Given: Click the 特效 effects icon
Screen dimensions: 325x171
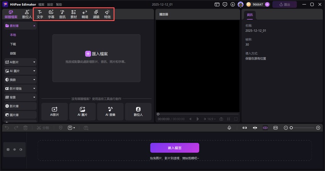Looking at the screenshot, I should pos(107,14).
